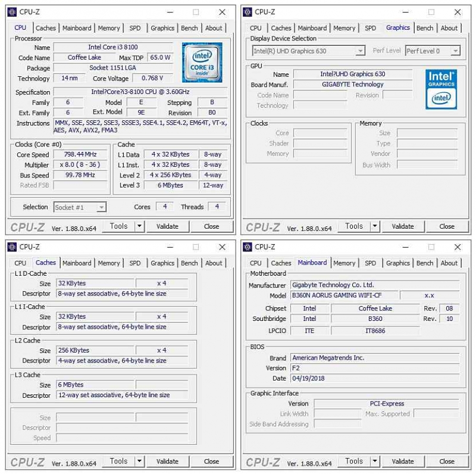The image size is (476, 474).
Task: Open the SPD tab in the Caches window
Action: tap(135, 263)
